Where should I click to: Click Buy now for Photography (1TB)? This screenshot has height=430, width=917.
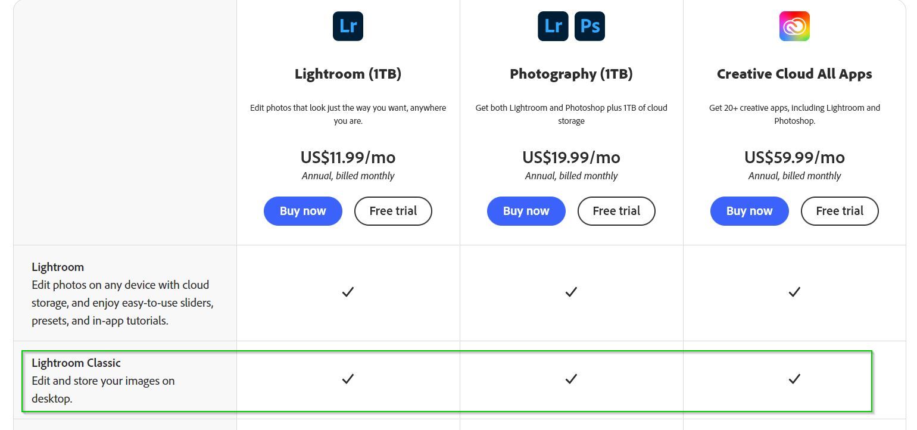point(526,211)
